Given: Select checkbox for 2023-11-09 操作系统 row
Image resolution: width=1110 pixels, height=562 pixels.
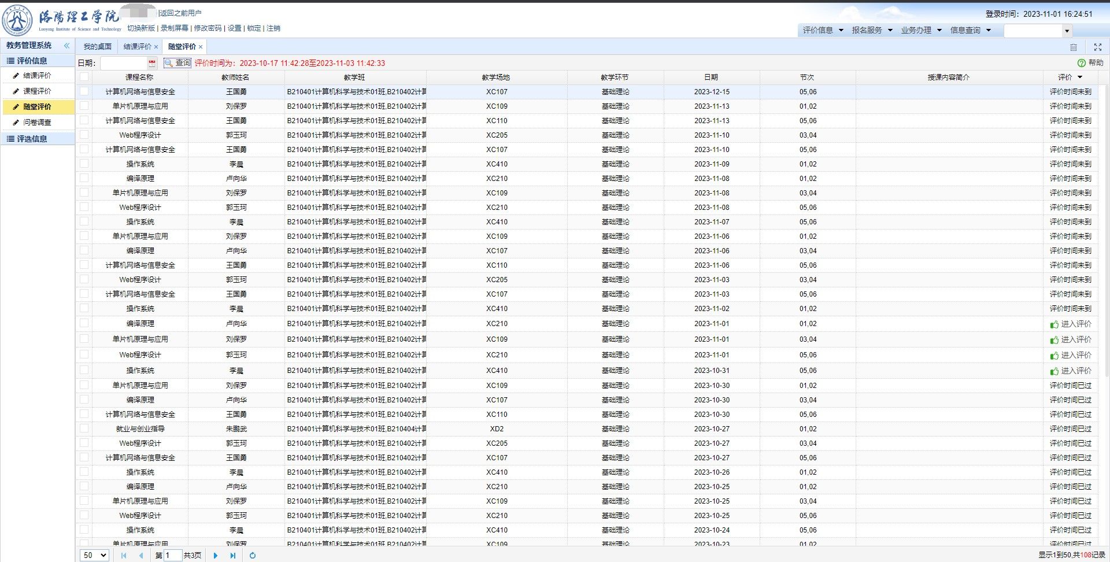Looking at the screenshot, I should tap(84, 164).
